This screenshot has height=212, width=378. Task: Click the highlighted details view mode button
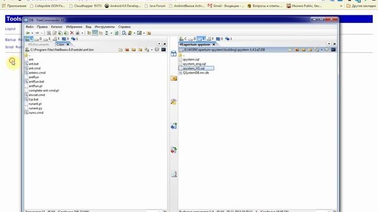95,33
